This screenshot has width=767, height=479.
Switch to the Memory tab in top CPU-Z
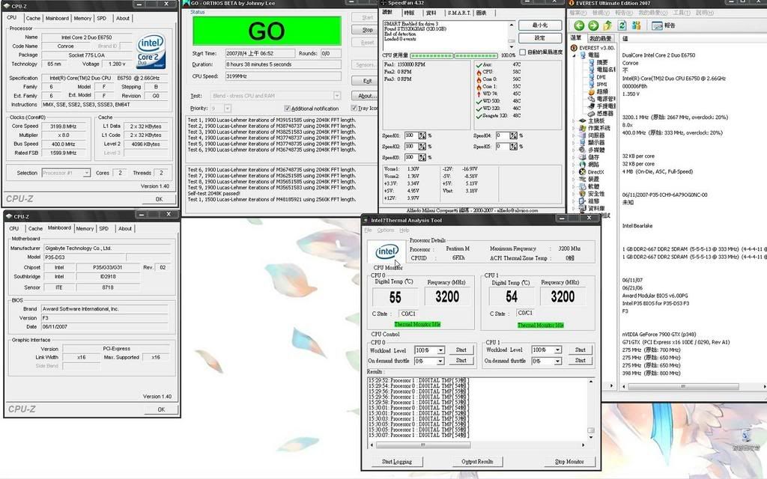82,18
